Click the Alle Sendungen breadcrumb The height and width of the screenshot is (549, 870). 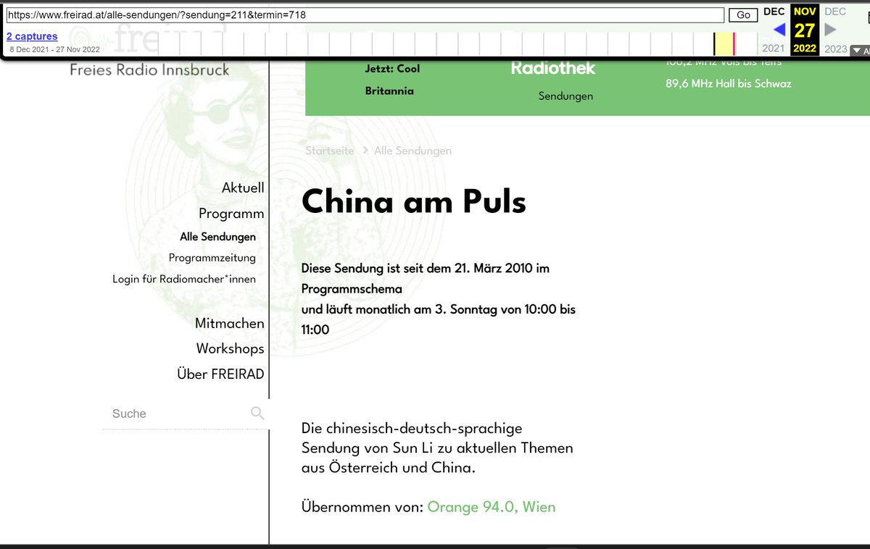(413, 151)
